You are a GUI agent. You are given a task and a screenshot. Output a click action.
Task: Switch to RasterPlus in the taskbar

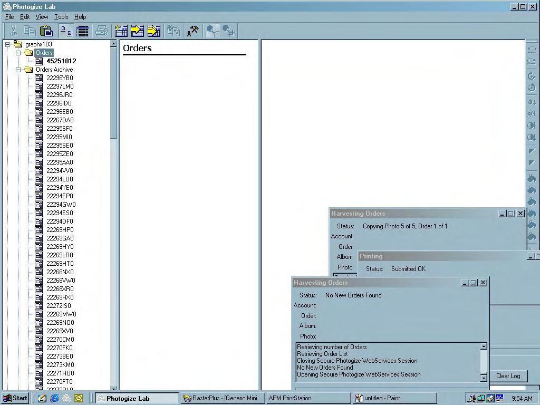click(x=223, y=399)
